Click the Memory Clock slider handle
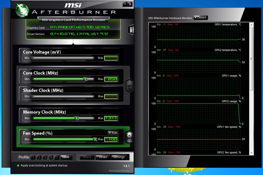 [x=77, y=118]
